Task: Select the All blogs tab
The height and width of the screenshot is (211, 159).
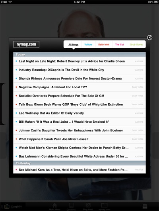Action: tap(74, 45)
